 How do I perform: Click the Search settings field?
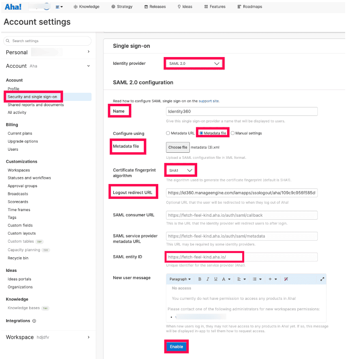click(x=47, y=41)
